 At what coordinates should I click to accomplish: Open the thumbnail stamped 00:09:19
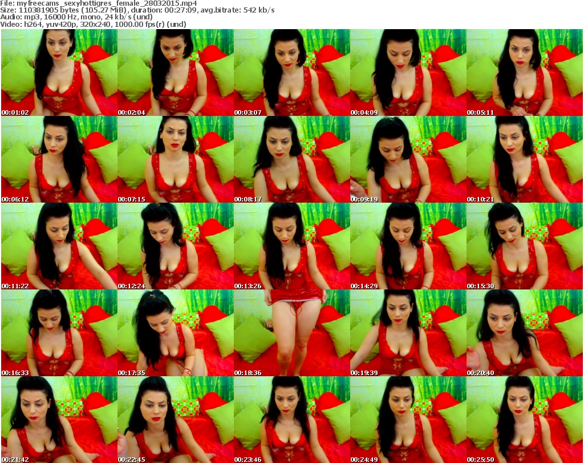tap(408, 159)
